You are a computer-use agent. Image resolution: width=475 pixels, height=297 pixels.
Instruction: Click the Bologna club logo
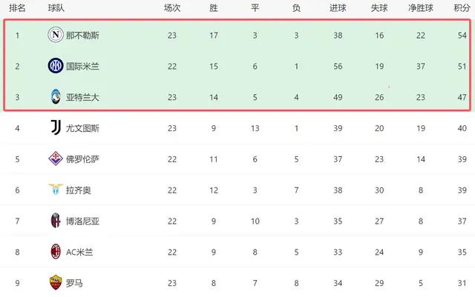56,220
